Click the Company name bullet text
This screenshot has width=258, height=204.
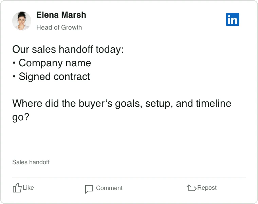[55, 63]
